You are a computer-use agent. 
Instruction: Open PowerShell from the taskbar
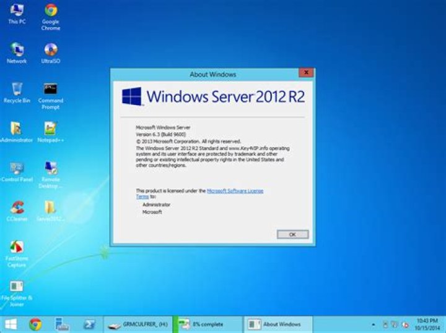coord(89,324)
